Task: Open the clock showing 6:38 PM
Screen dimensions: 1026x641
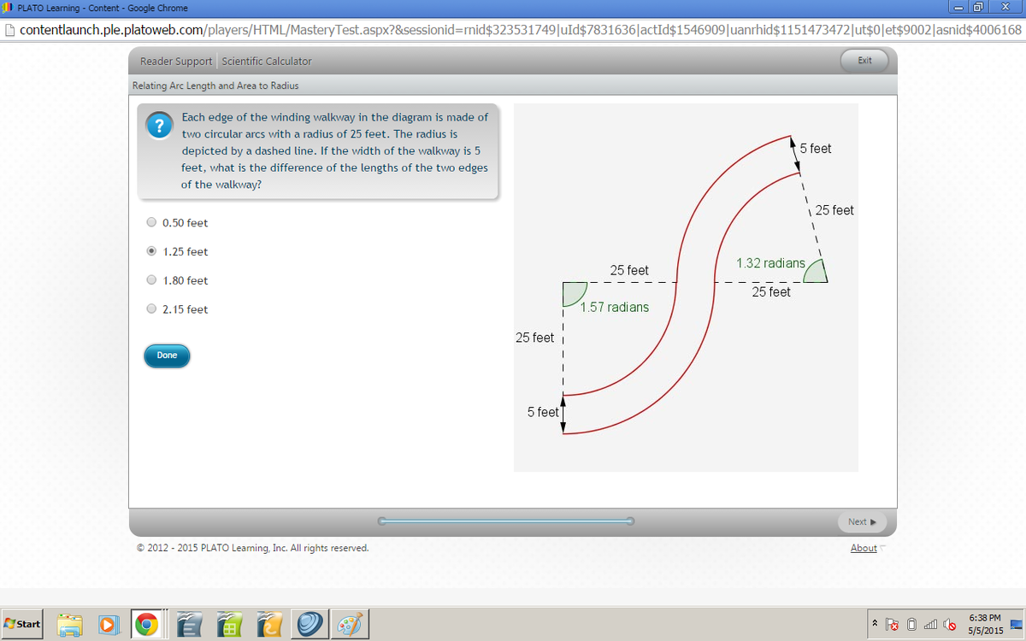Action: [986, 624]
